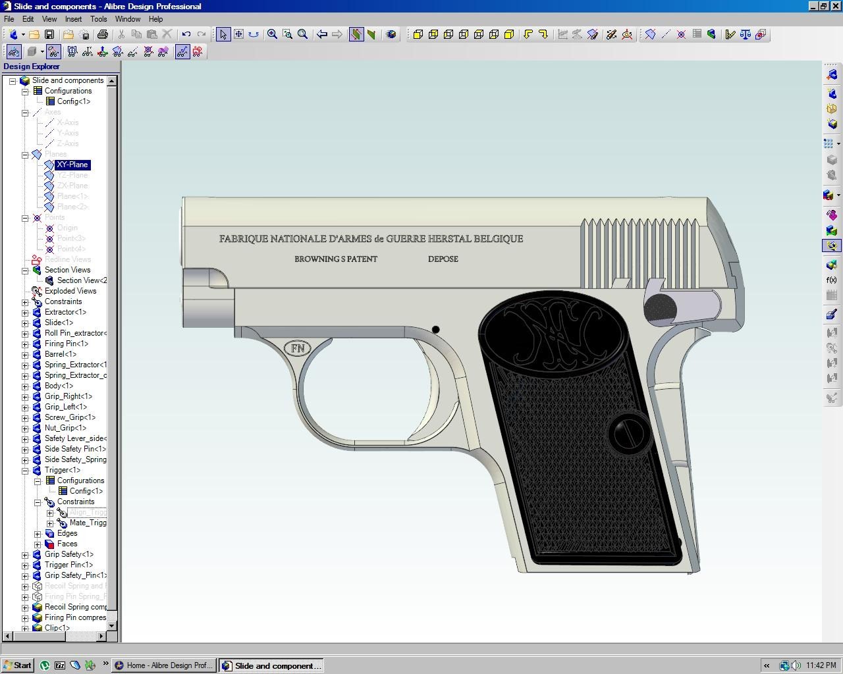This screenshot has height=674, width=843.
Task: Select the first yellow cube view icon
Action: click(x=418, y=34)
